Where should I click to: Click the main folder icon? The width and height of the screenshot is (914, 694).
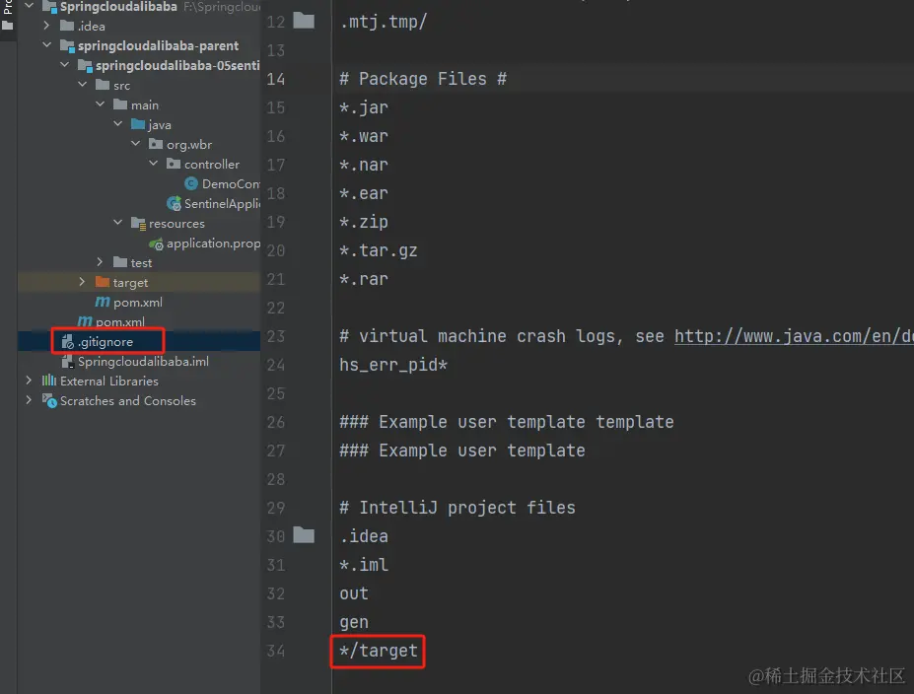(x=120, y=104)
